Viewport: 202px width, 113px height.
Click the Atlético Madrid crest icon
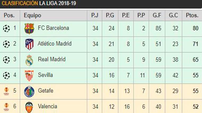(29, 44)
